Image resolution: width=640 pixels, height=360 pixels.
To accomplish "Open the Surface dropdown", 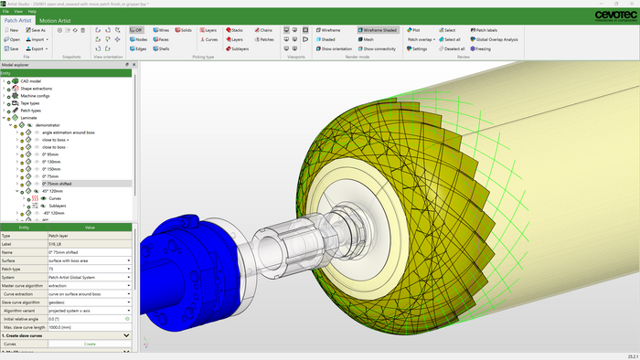I will 129,260.
